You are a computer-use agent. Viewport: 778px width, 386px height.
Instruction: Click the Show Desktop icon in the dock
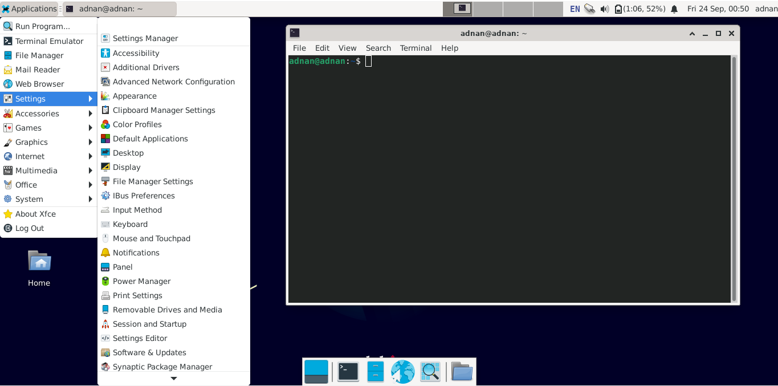[316, 371]
